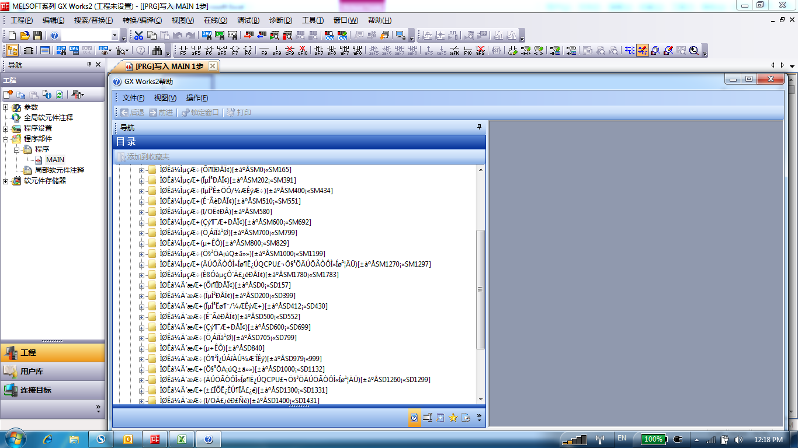The width and height of the screenshot is (798, 448).
Task: Click the Cut scissors icon in toolbar
Action: (139, 36)
